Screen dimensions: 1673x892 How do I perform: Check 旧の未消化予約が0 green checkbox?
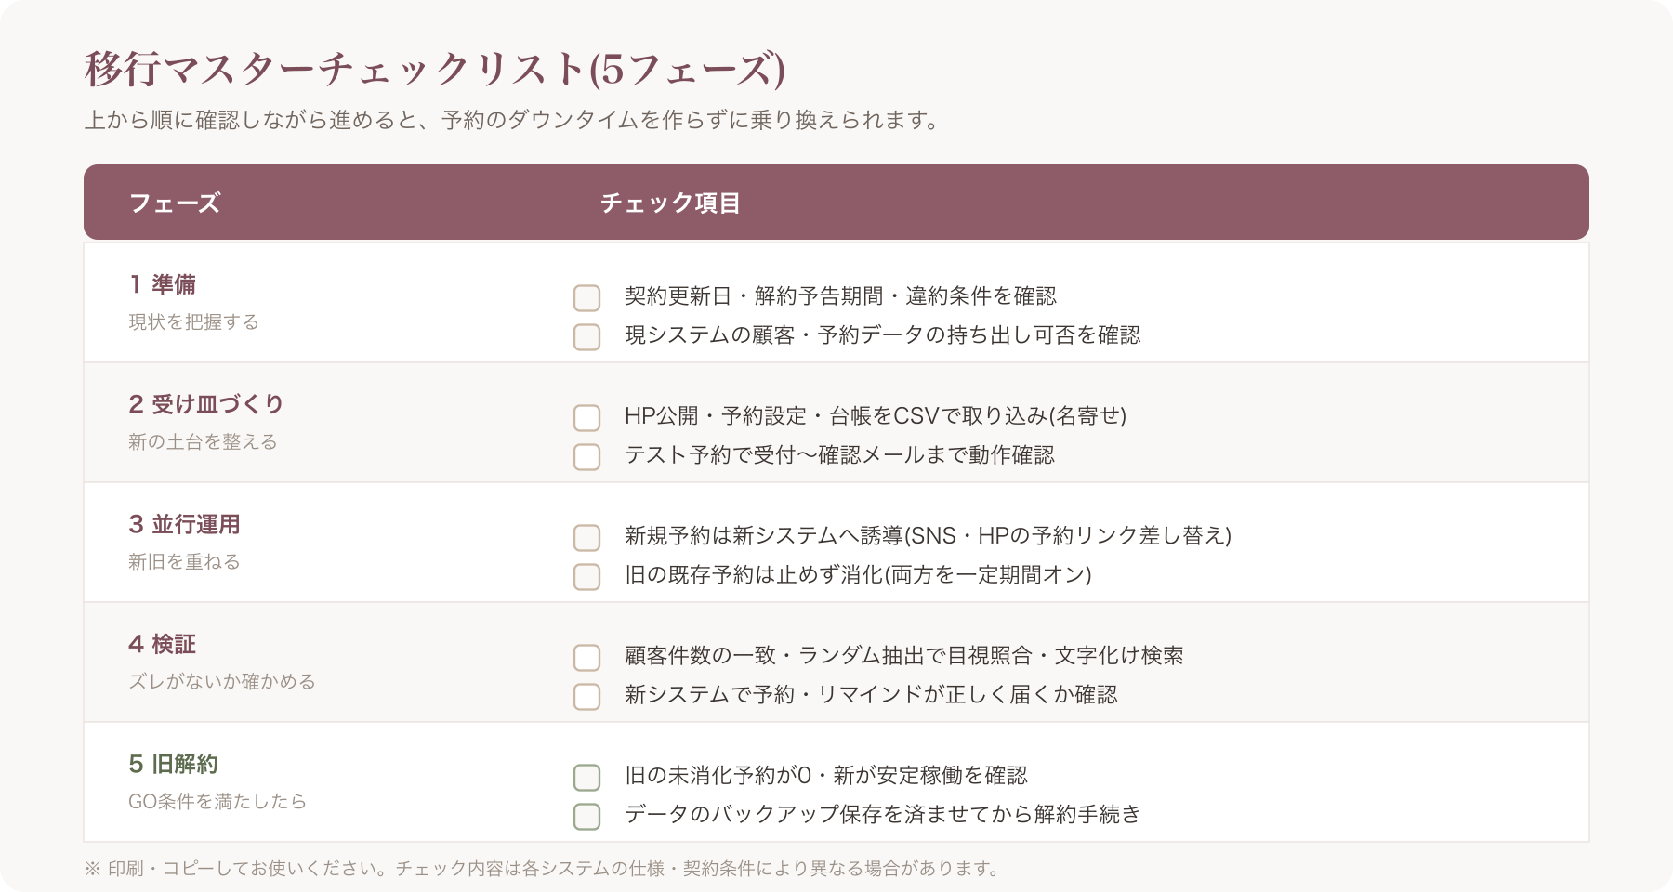click(586, 777)
